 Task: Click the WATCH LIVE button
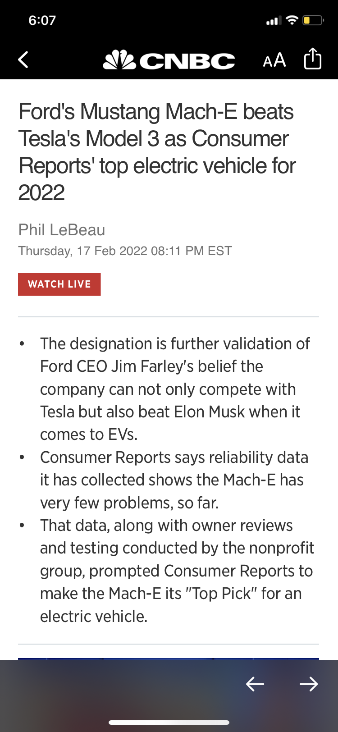click(x=59, y=284)
